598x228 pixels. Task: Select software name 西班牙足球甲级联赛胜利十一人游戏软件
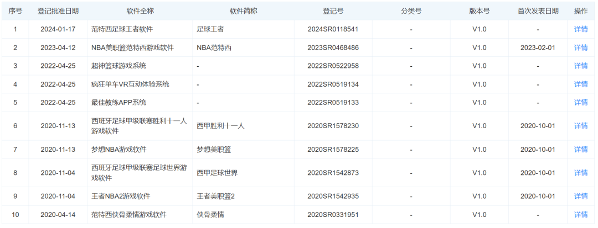(x=139, y=126)
